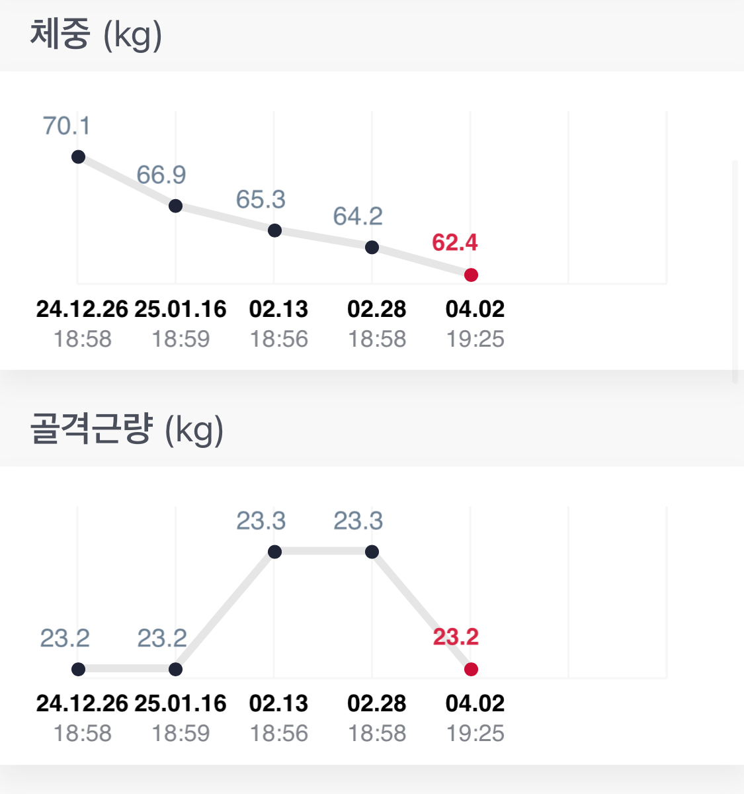Click the 골격근량 (kg) section header
744x794 pixels.
pyautogui.click(x=126, y=429)
